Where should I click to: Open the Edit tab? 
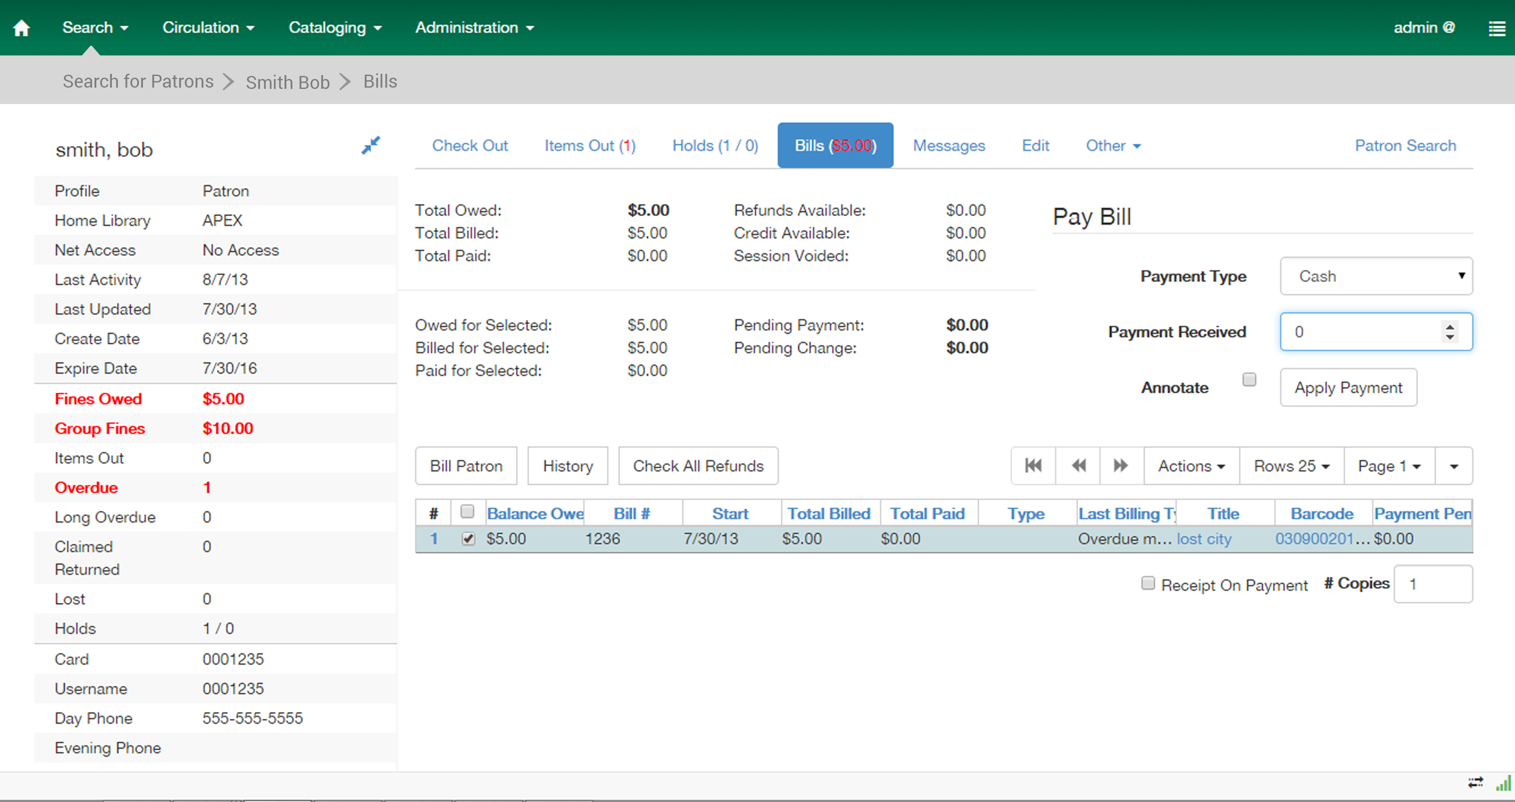1035,146
